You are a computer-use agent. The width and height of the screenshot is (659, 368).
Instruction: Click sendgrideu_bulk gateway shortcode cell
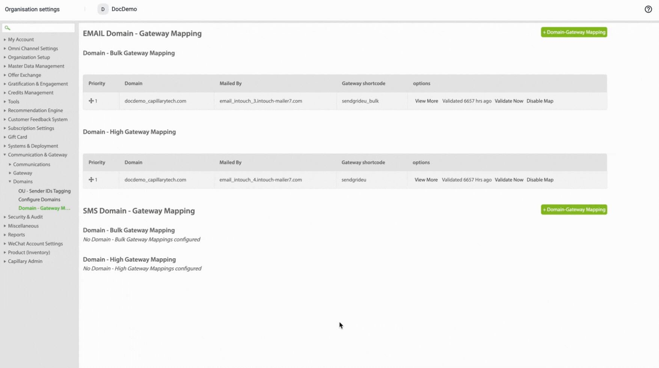(x=360, y=101)
